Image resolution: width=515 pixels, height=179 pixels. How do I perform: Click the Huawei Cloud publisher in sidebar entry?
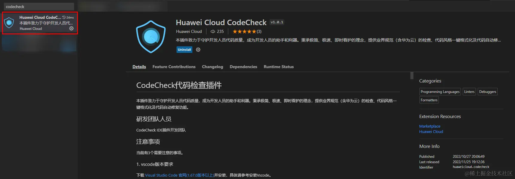pos(31,29)
